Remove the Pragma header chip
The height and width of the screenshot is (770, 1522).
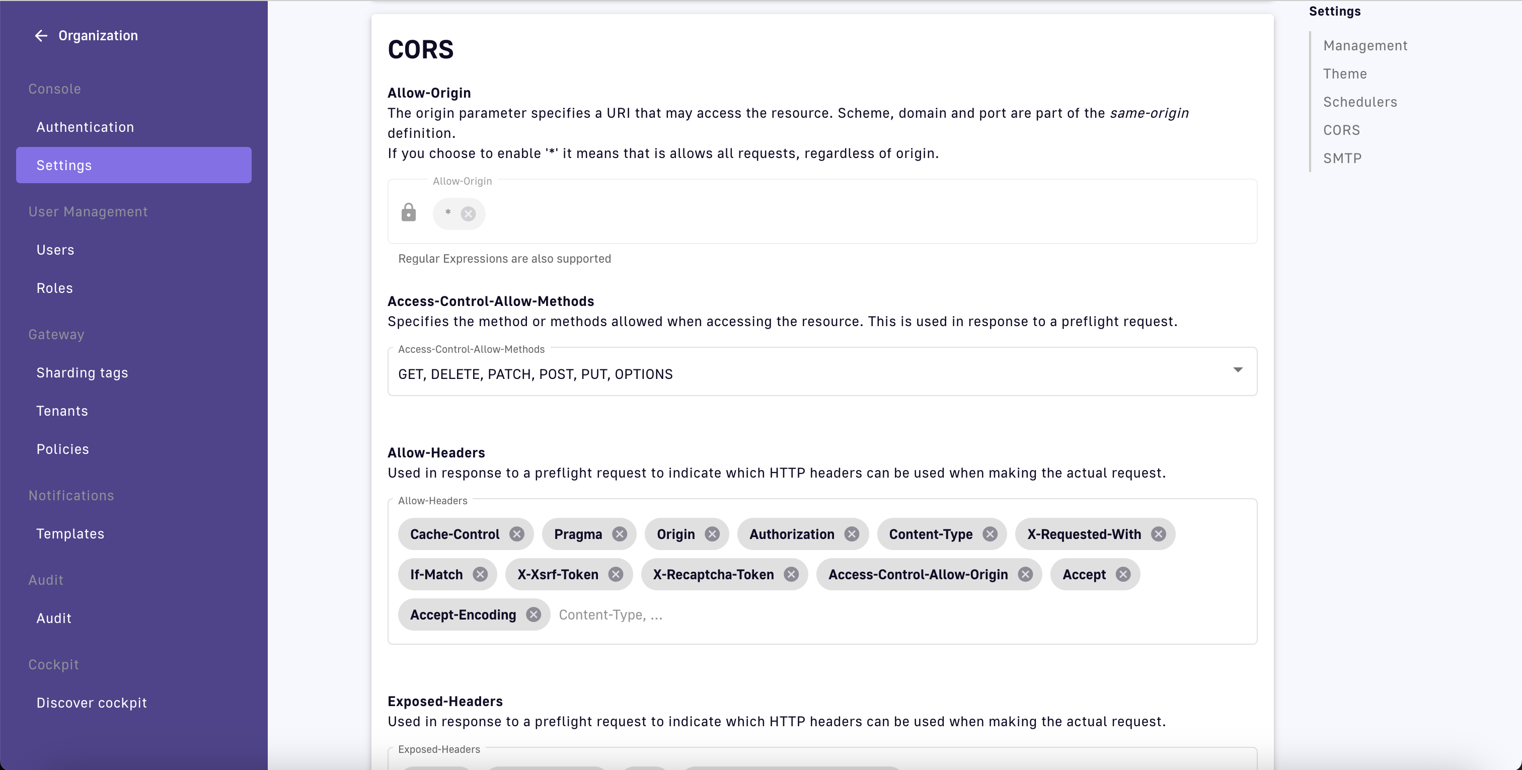click(619, 534)
